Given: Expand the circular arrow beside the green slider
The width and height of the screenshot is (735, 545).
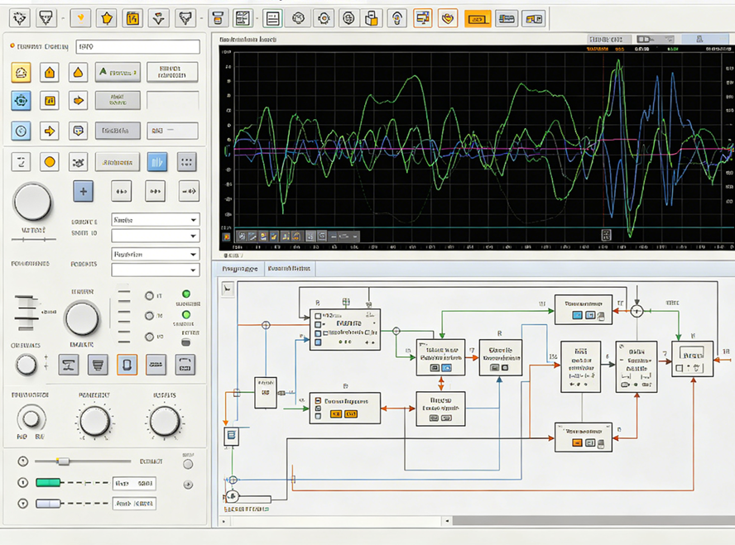Looking at the screenshot, I should point(22,483).
